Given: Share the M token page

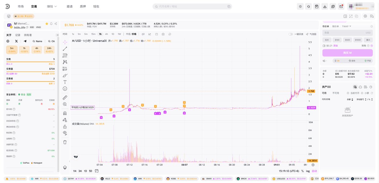Looking at the screenshot, I should click(x=56, y=24).
